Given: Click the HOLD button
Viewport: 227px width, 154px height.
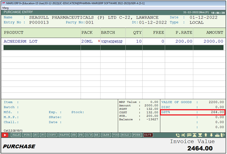Looking at the screenshot, I should [x=125, y=135].
